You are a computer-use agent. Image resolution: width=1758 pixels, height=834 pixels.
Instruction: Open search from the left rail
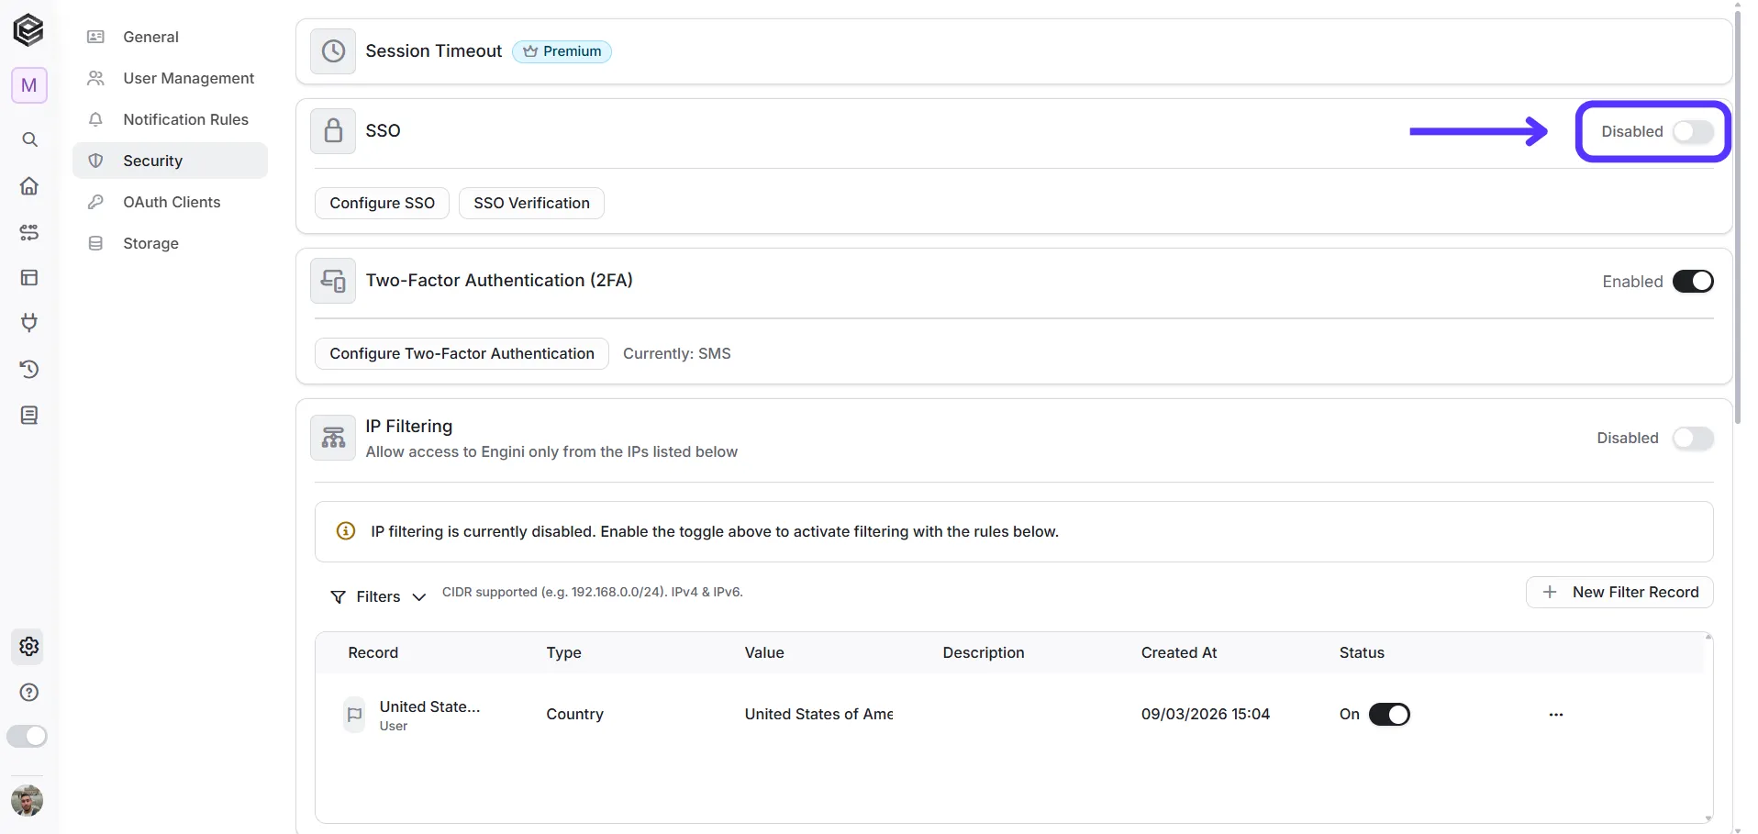(29, 139)
